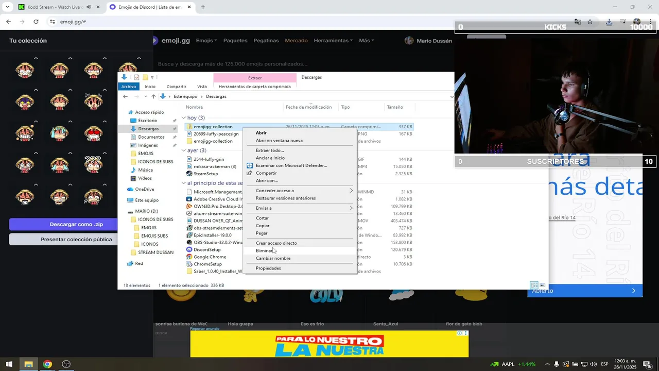Collapse the 'hoy (3)' group

[x=184, y=118]
